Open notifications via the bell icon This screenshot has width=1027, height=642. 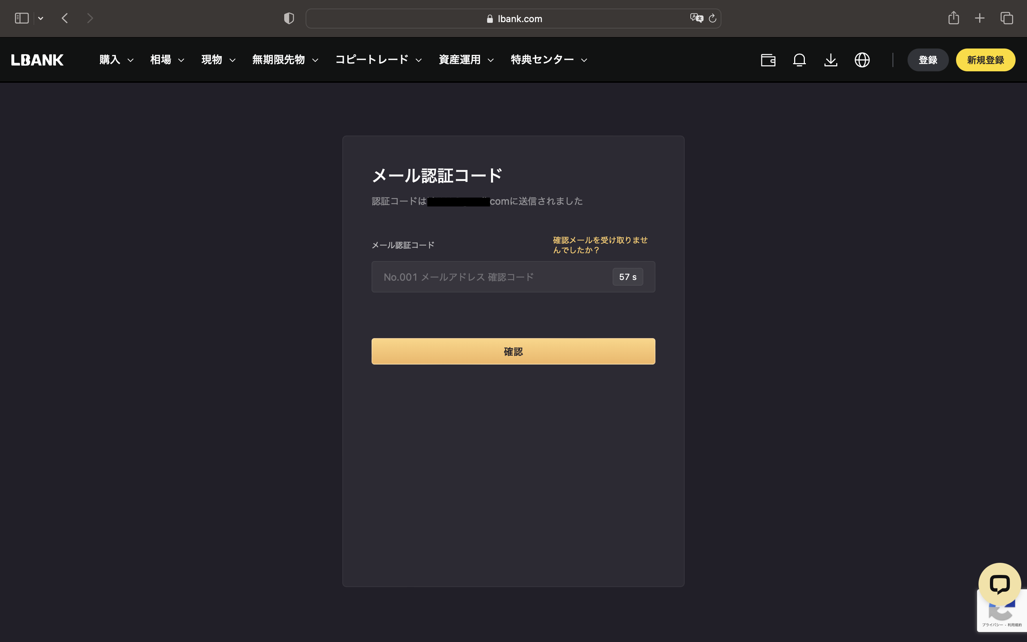point(799,60)
